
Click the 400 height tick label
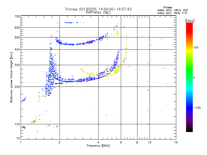[17, 49]
